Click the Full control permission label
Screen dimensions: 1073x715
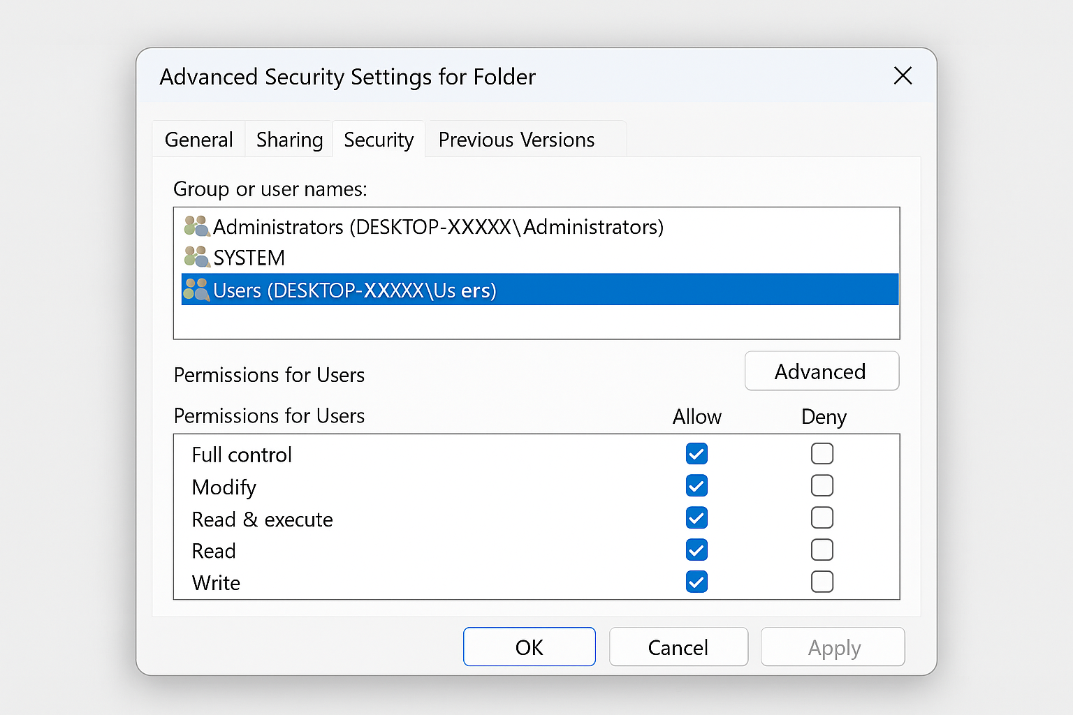(242, 455)
